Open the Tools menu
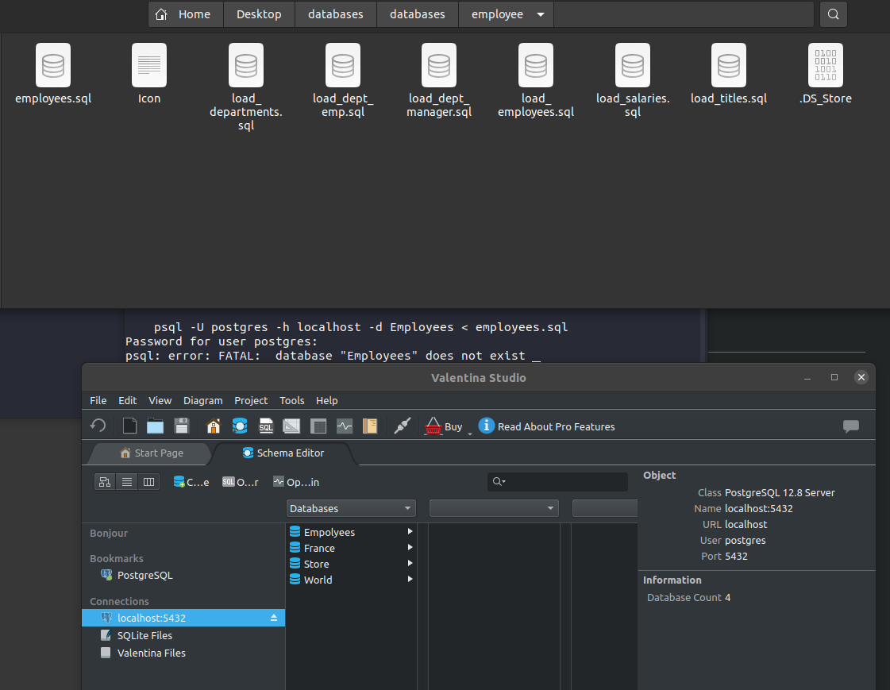This screenshot has height=690, width=890. [x=291, y=401]
